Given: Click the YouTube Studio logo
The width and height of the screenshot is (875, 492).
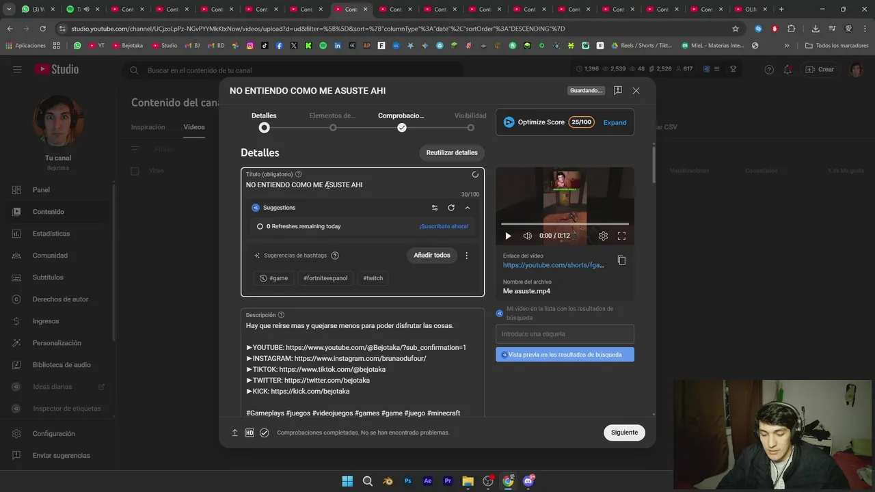Looking at the screenshot, I should pyautogui.click(x=57, y=70).
